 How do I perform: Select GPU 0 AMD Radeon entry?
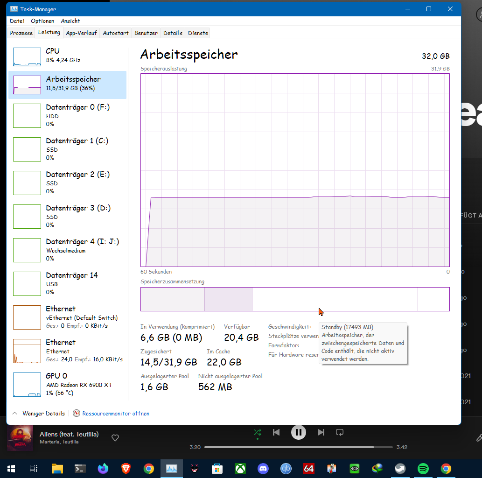(67, 385)
